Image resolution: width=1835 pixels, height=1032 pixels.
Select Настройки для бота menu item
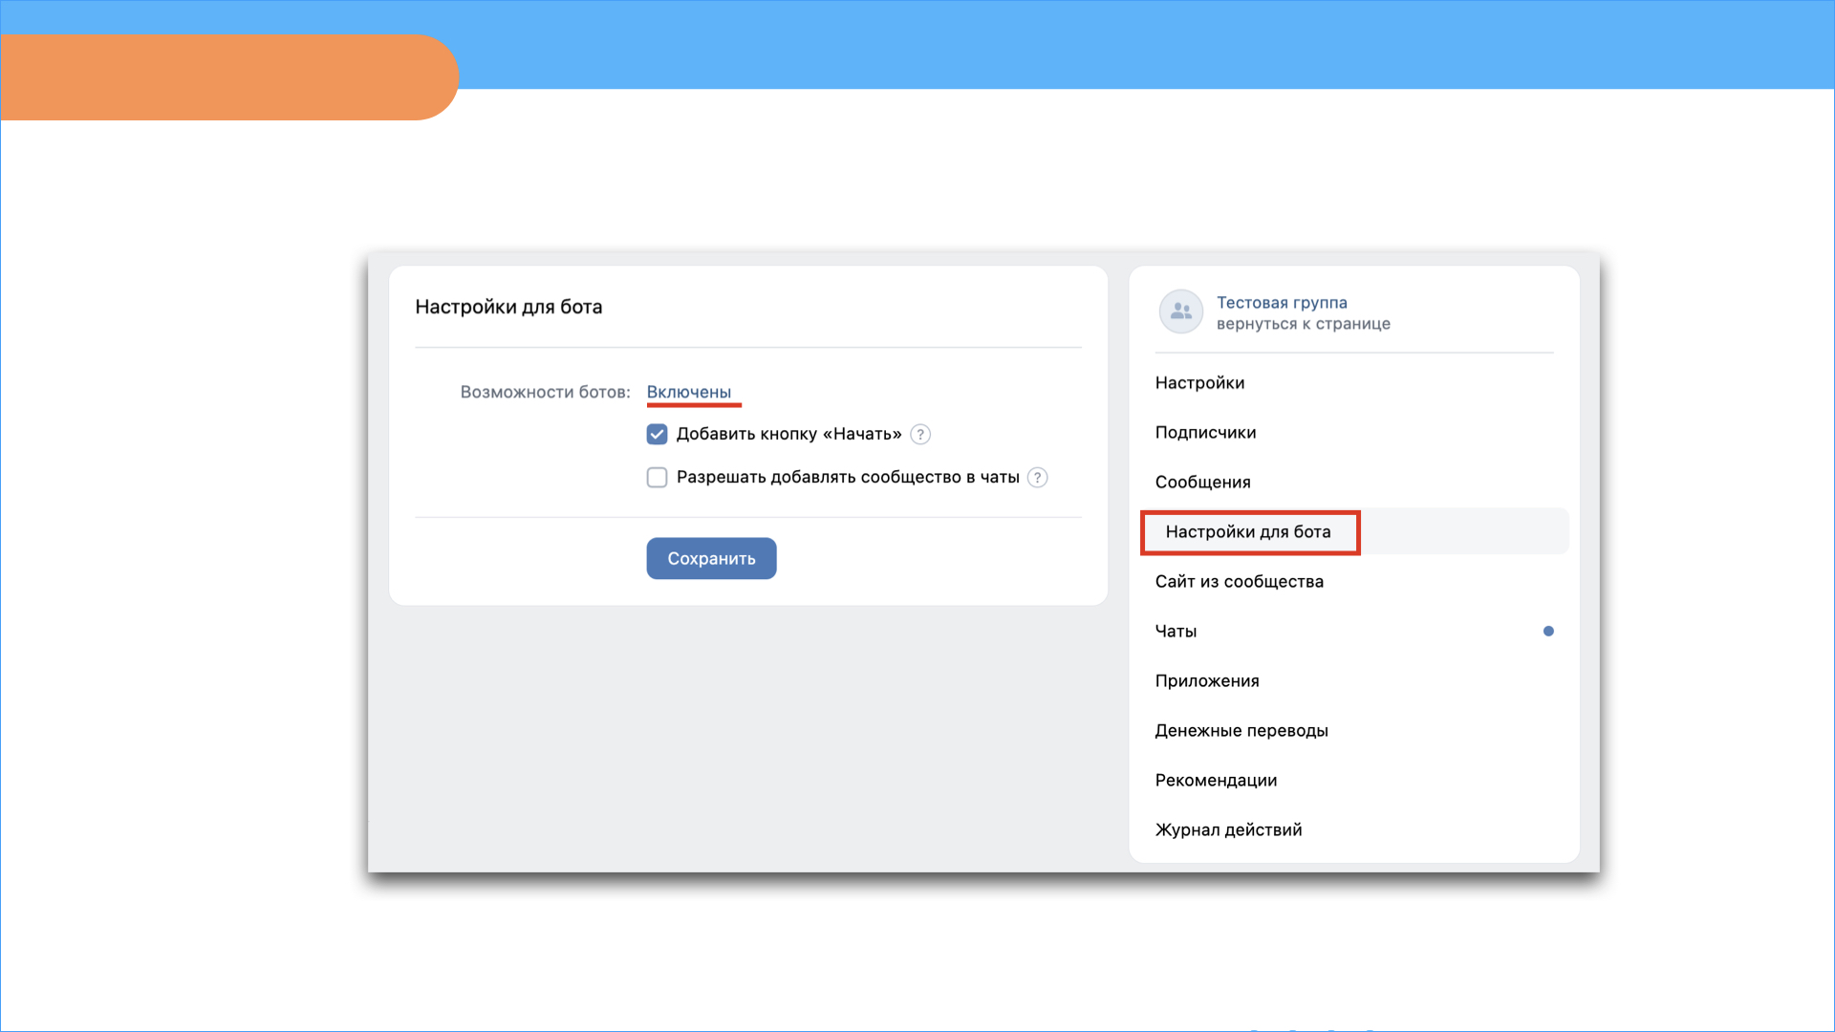pos(1354,532)
